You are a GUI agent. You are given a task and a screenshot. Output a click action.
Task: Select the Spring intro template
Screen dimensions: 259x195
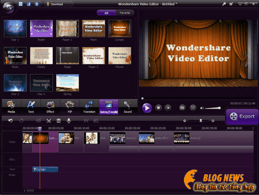click(x=67, y=83)
